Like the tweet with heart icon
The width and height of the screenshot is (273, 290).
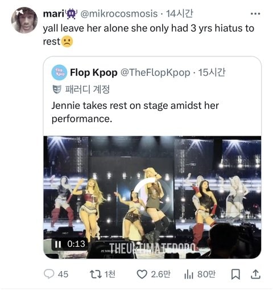coord(142,274)
